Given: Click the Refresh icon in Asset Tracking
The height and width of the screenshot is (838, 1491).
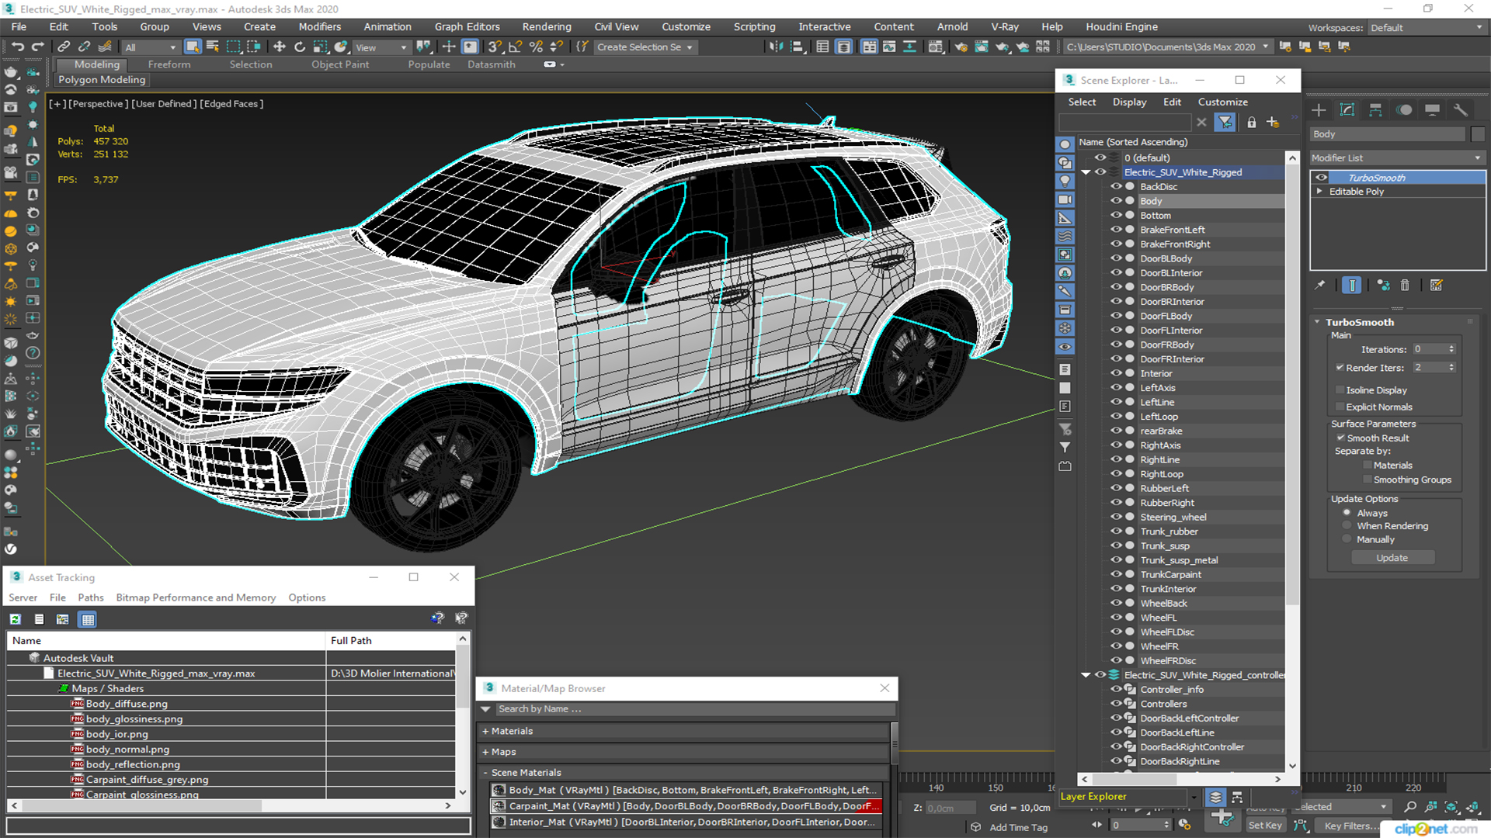Looking at the screenshot, I should pyautogui.click(x=16, y=619).
